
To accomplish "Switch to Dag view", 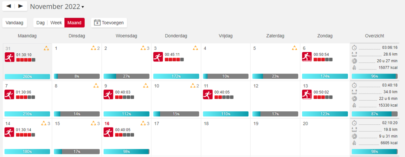I will (40, 23).
